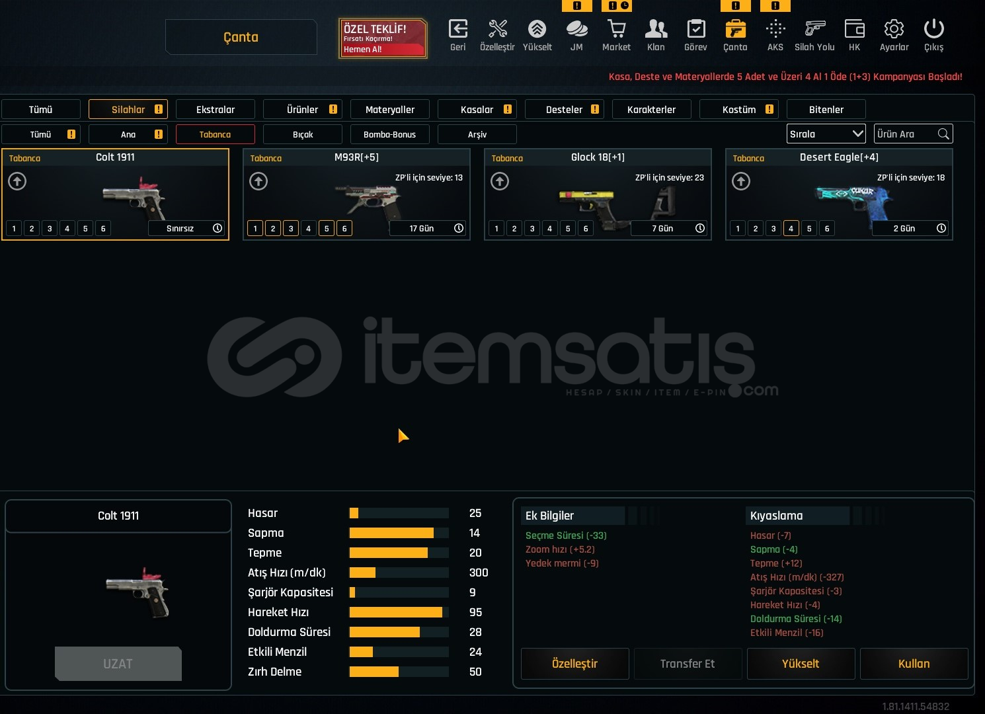Click upgrade arrow on Desert Eagle card

(x=741, y=181)
